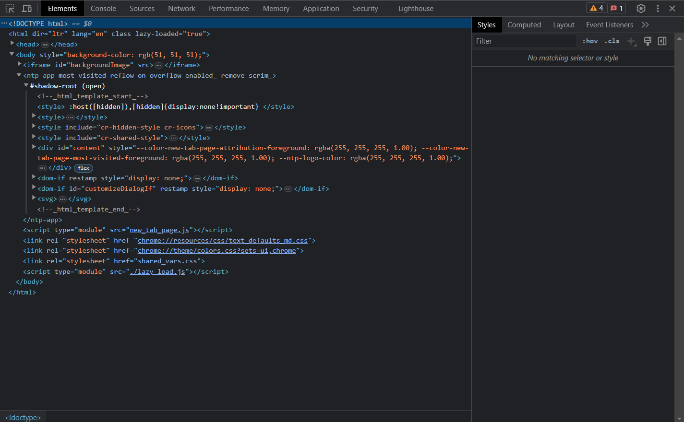The image size is (684, 422).
Task: Toggle the .cls element classes panel
Action: 612,41
